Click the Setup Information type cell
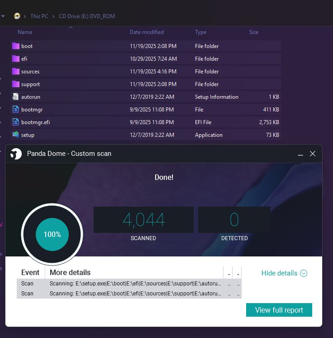Image resolution: width=333 pixels, height=338 pixels. pos(216,97)
